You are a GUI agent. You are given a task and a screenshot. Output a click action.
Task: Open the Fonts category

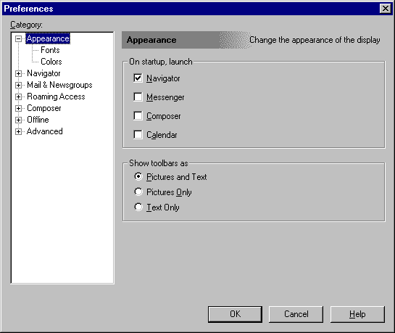(x=50, y=50)
